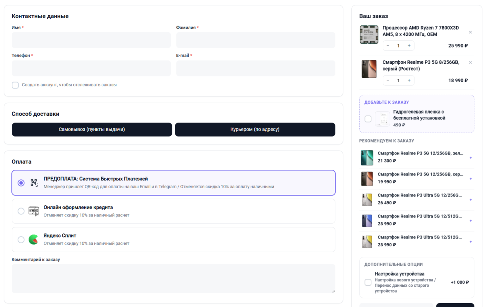The width and height of the screenshot is (486, 307).
Task: Click the QR code icon for the СБП prepayment
Action: [x=34, y=183]
